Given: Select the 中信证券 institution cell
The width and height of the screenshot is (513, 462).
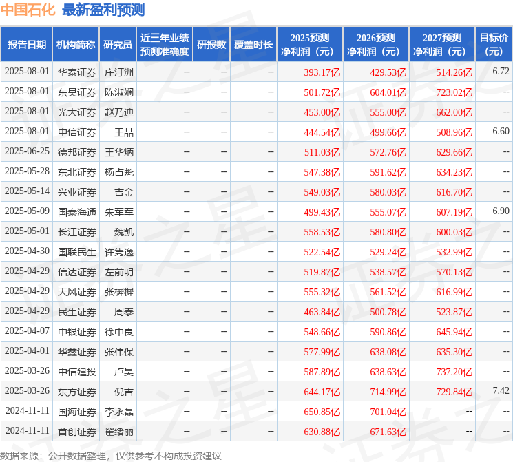Looking at the screenshot, I should 77,132.
